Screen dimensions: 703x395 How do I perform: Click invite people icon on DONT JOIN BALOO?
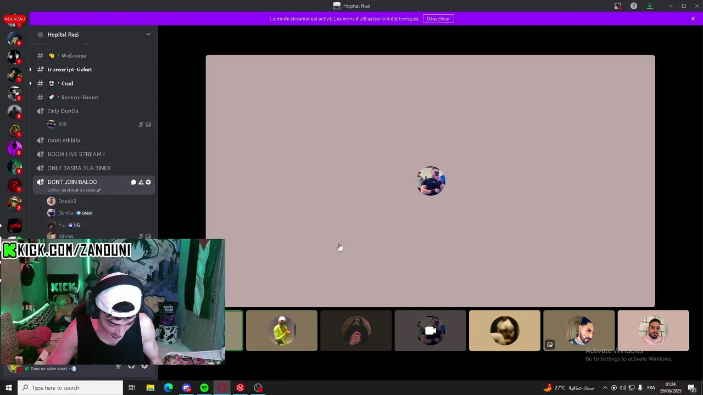tap(141, 182)
